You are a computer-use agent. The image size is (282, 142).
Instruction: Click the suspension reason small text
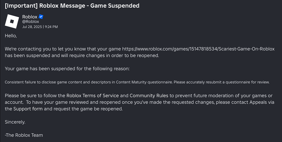pyautogui.click(x=137, y=82)
